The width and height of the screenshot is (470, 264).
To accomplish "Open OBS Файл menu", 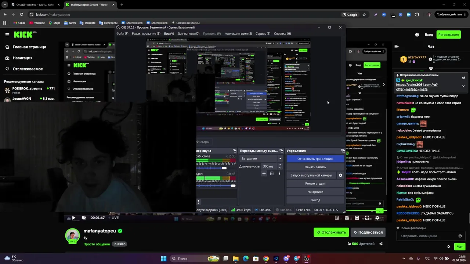I will click(x=122, y=34).
